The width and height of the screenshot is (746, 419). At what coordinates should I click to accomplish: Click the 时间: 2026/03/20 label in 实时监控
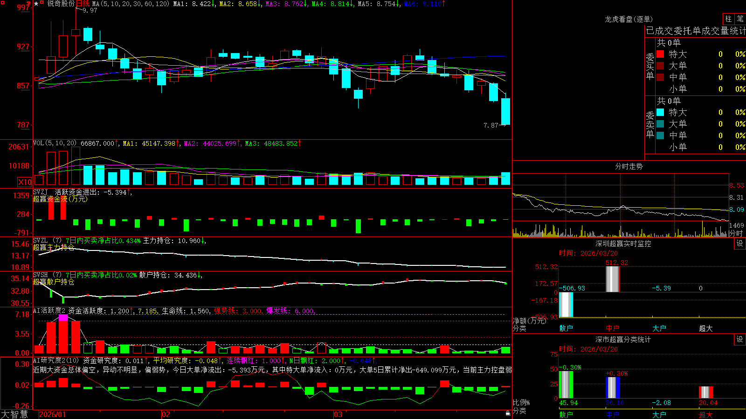click(588, 253)
